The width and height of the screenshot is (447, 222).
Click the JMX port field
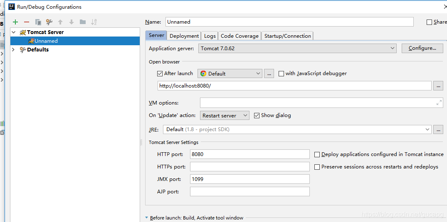(250, 179)
